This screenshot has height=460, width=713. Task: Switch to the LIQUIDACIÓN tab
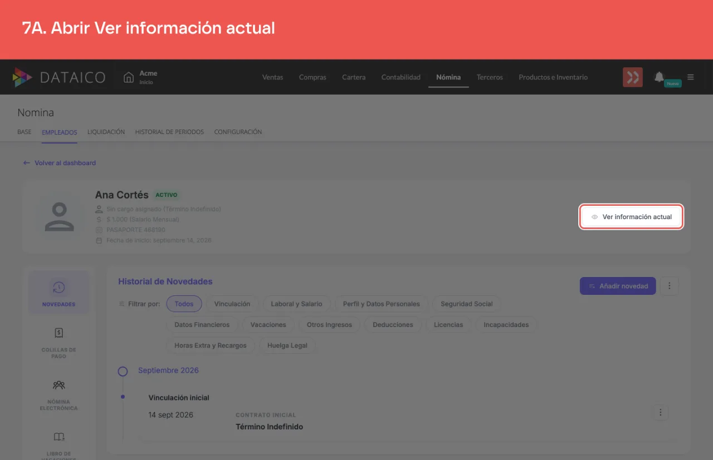tap(106, 132)
